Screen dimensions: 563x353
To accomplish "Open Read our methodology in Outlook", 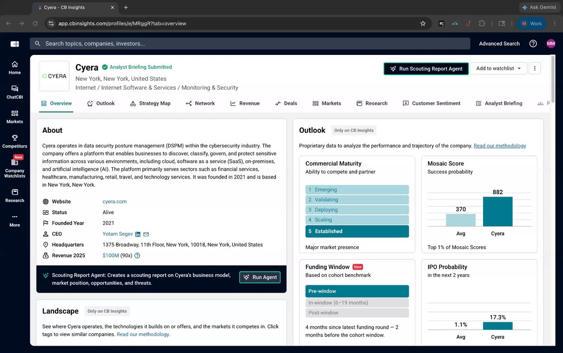I will [x=500, y=146].
